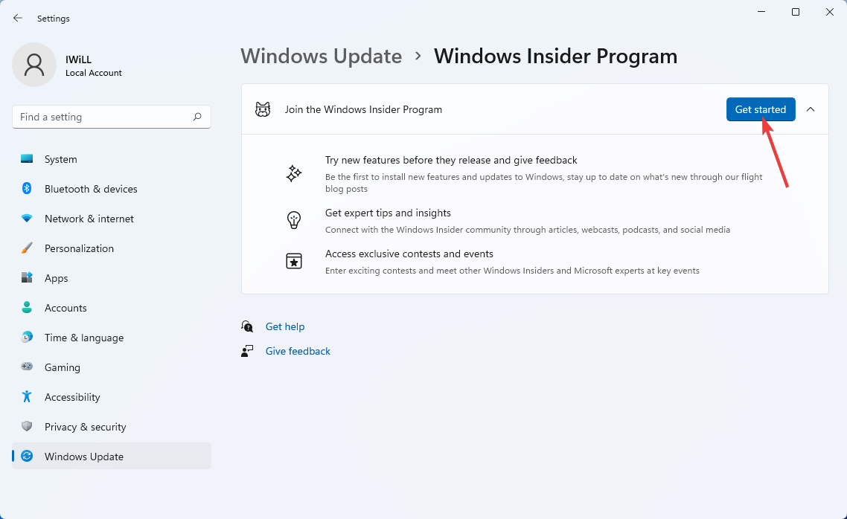Open Accessibility settings
The image size is (847, 519).
click(112, 396)
